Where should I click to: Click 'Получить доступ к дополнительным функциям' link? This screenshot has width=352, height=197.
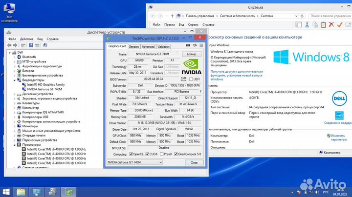click(x=237, y=76)
